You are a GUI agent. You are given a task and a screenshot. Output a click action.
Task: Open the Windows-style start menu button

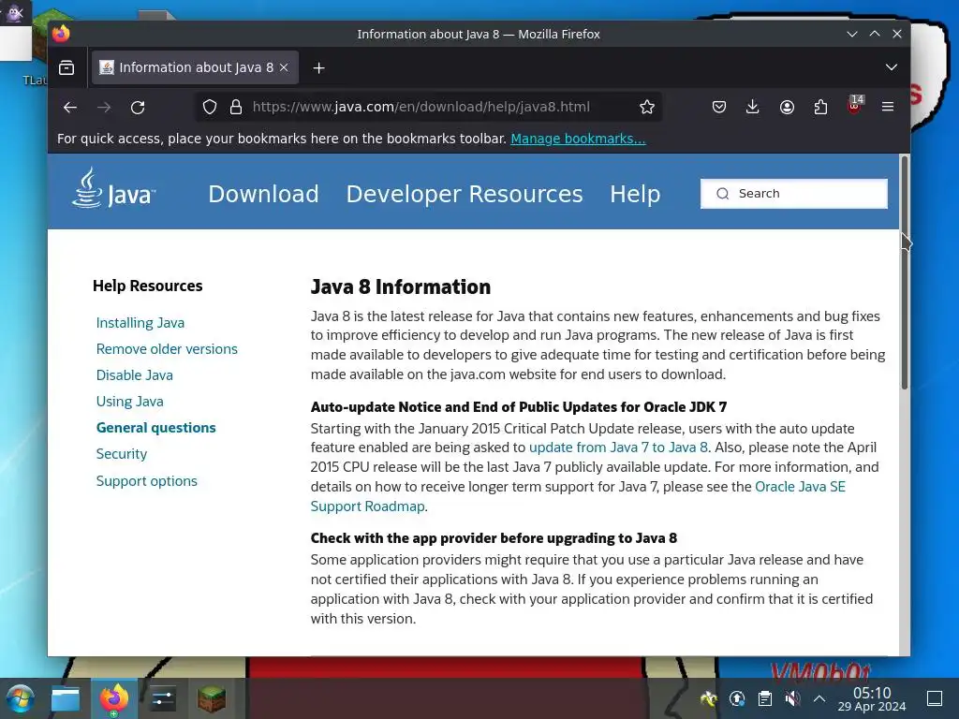tap(21, 698)
